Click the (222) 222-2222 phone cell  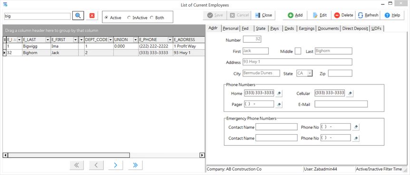point(156,46)
